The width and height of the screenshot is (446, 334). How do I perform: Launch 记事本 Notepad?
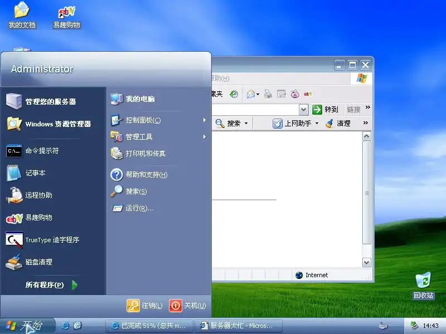click(26, 173)
